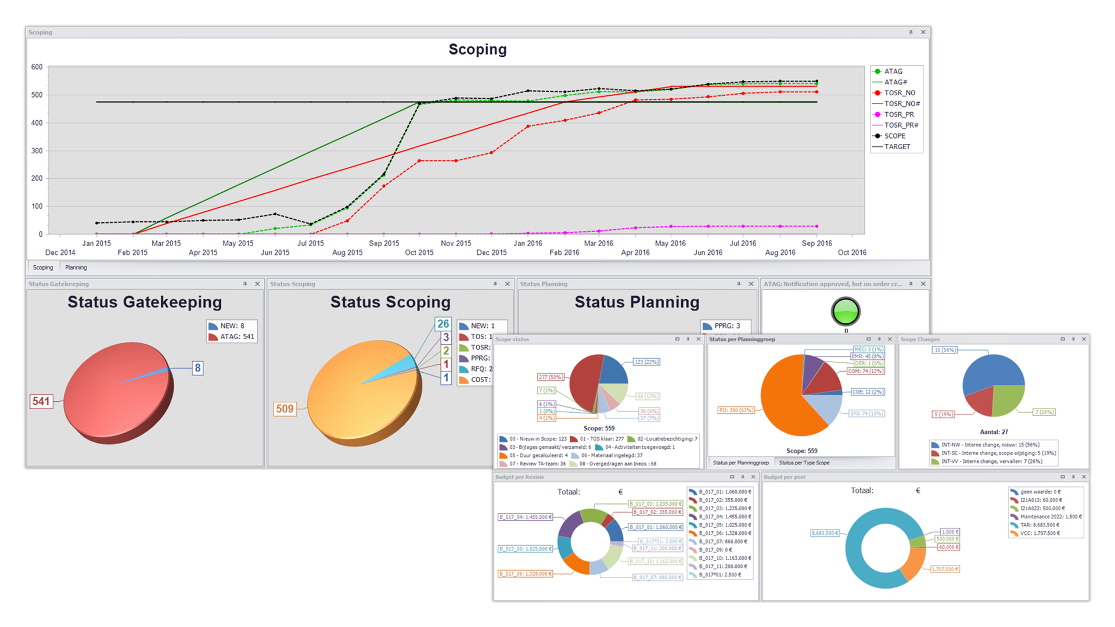
Task: Open the Status per Planninggroep tab
Action: pos(740,463)
